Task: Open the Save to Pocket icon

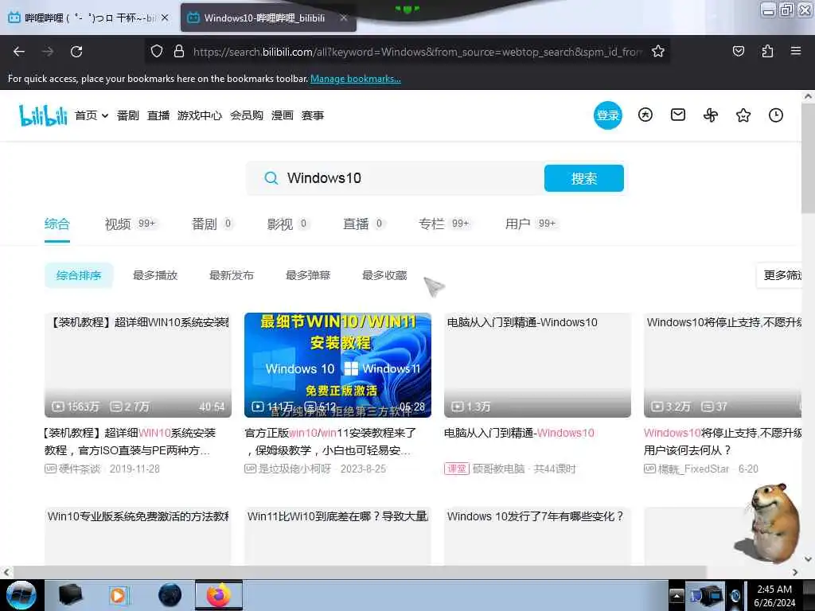Action: click(738, 51)
